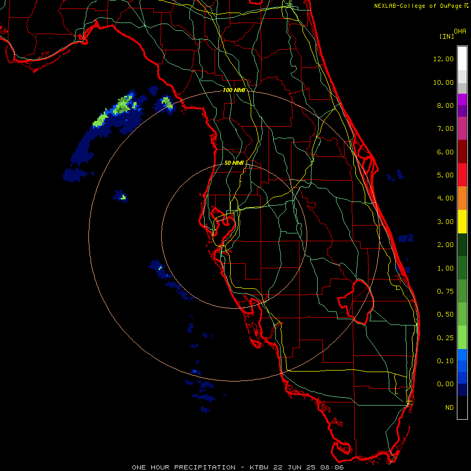Select the yellow swatch on the color scale
471x471 pixels.
(x=462, y=221)
